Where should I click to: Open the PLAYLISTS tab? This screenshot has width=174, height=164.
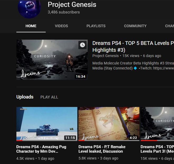tap(96, 26)
